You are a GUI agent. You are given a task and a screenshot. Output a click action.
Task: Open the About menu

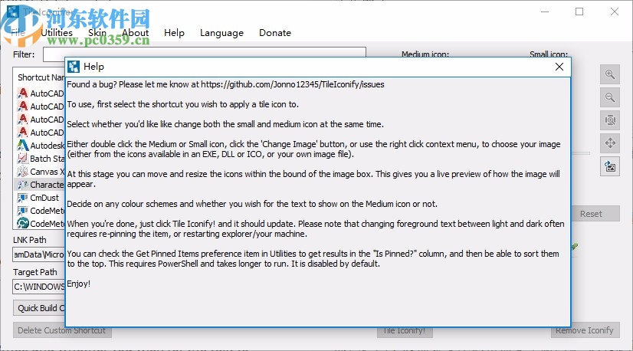[x=135, y=33]
